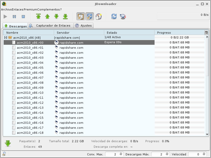211x158 pixels.
Task: Click the JDownloader logo in title bar
Action: pyautogui.click(x=4, y=4)
